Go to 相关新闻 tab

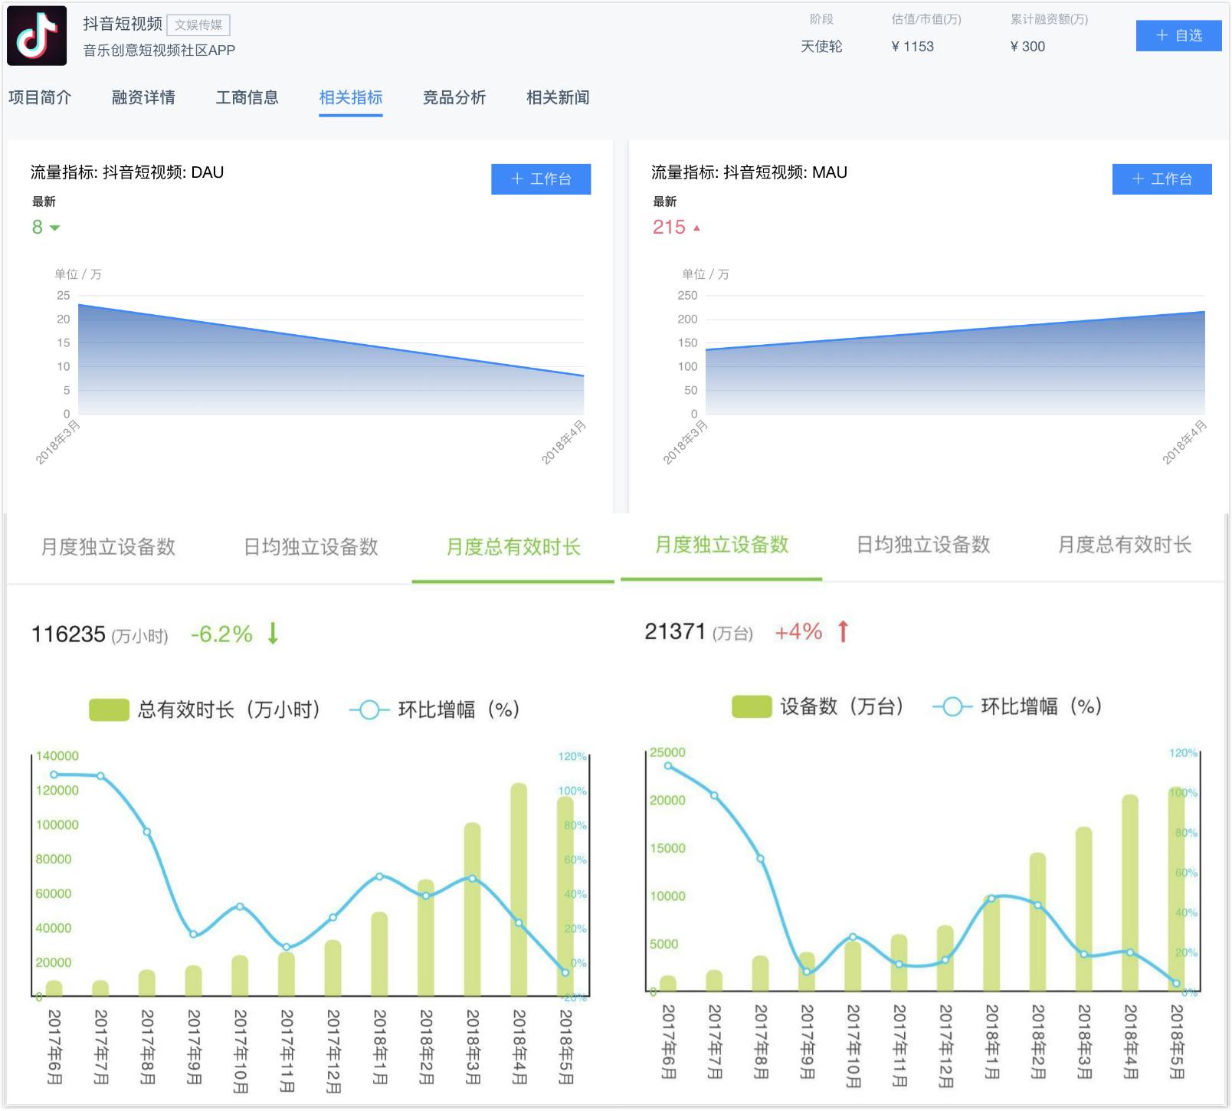click(x=558, y=97)
